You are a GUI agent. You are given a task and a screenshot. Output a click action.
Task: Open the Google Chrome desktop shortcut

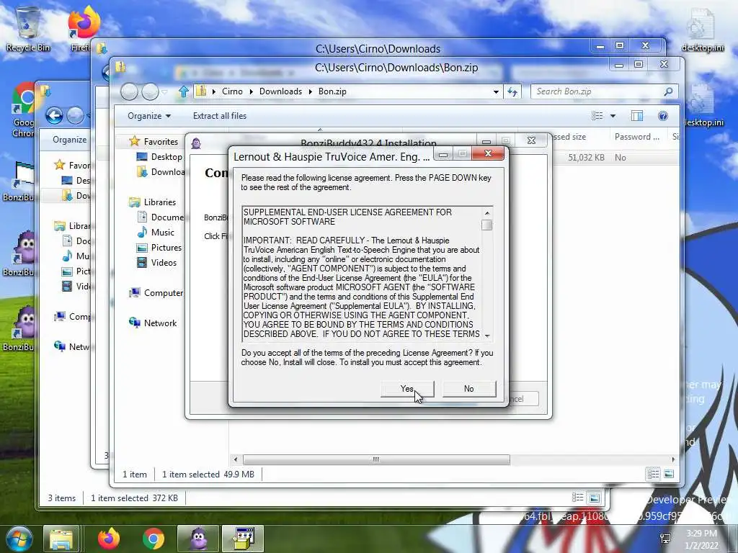click(x=23, y=110)
